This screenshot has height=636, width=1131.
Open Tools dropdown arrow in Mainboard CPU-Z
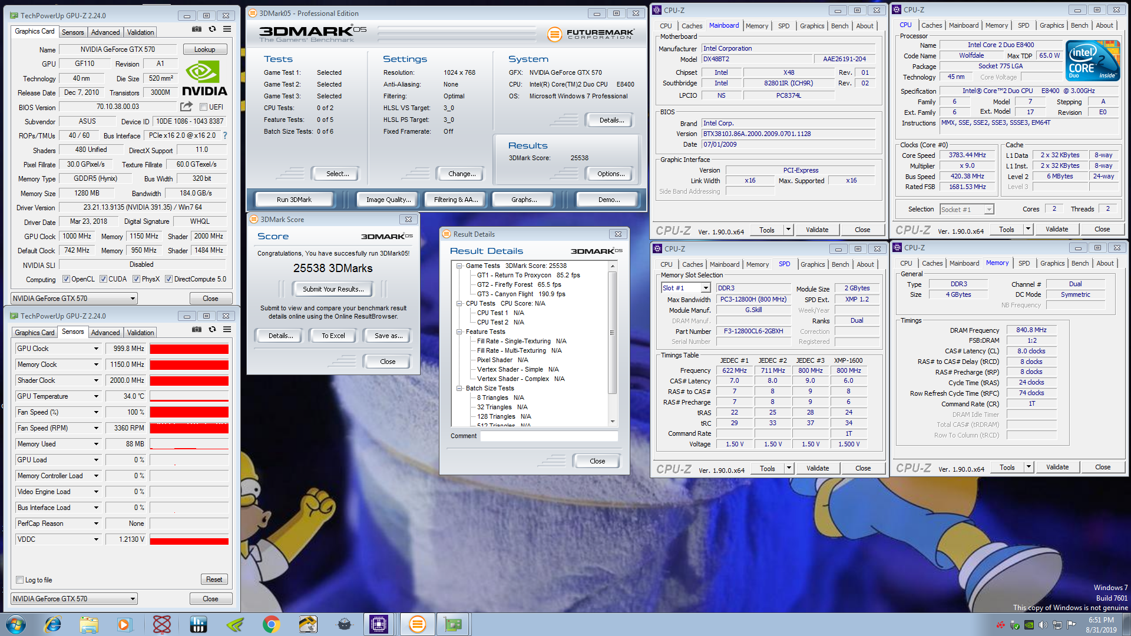click(x=788, y=230)
